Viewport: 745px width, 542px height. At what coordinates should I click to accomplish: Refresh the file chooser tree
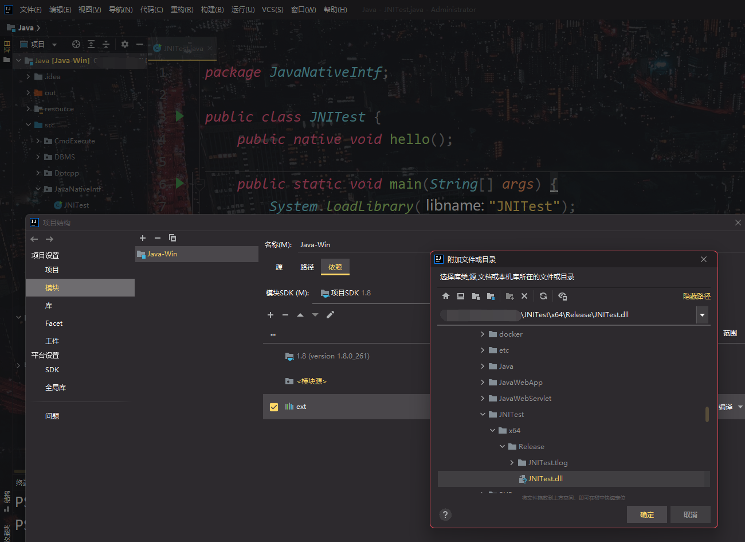543,297
